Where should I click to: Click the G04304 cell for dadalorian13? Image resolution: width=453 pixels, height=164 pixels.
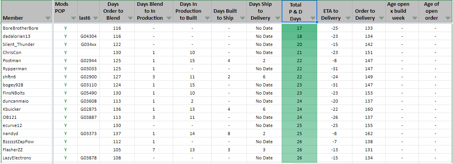[89, 36]
